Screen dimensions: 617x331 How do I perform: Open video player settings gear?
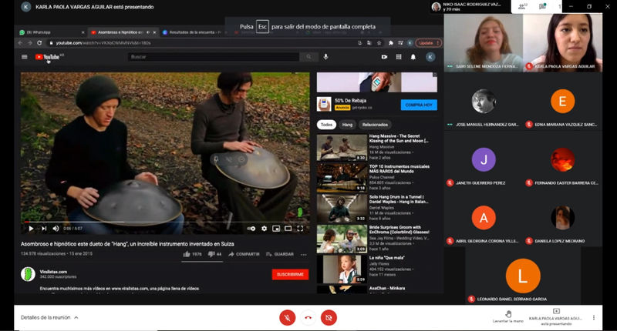[264, 229]
